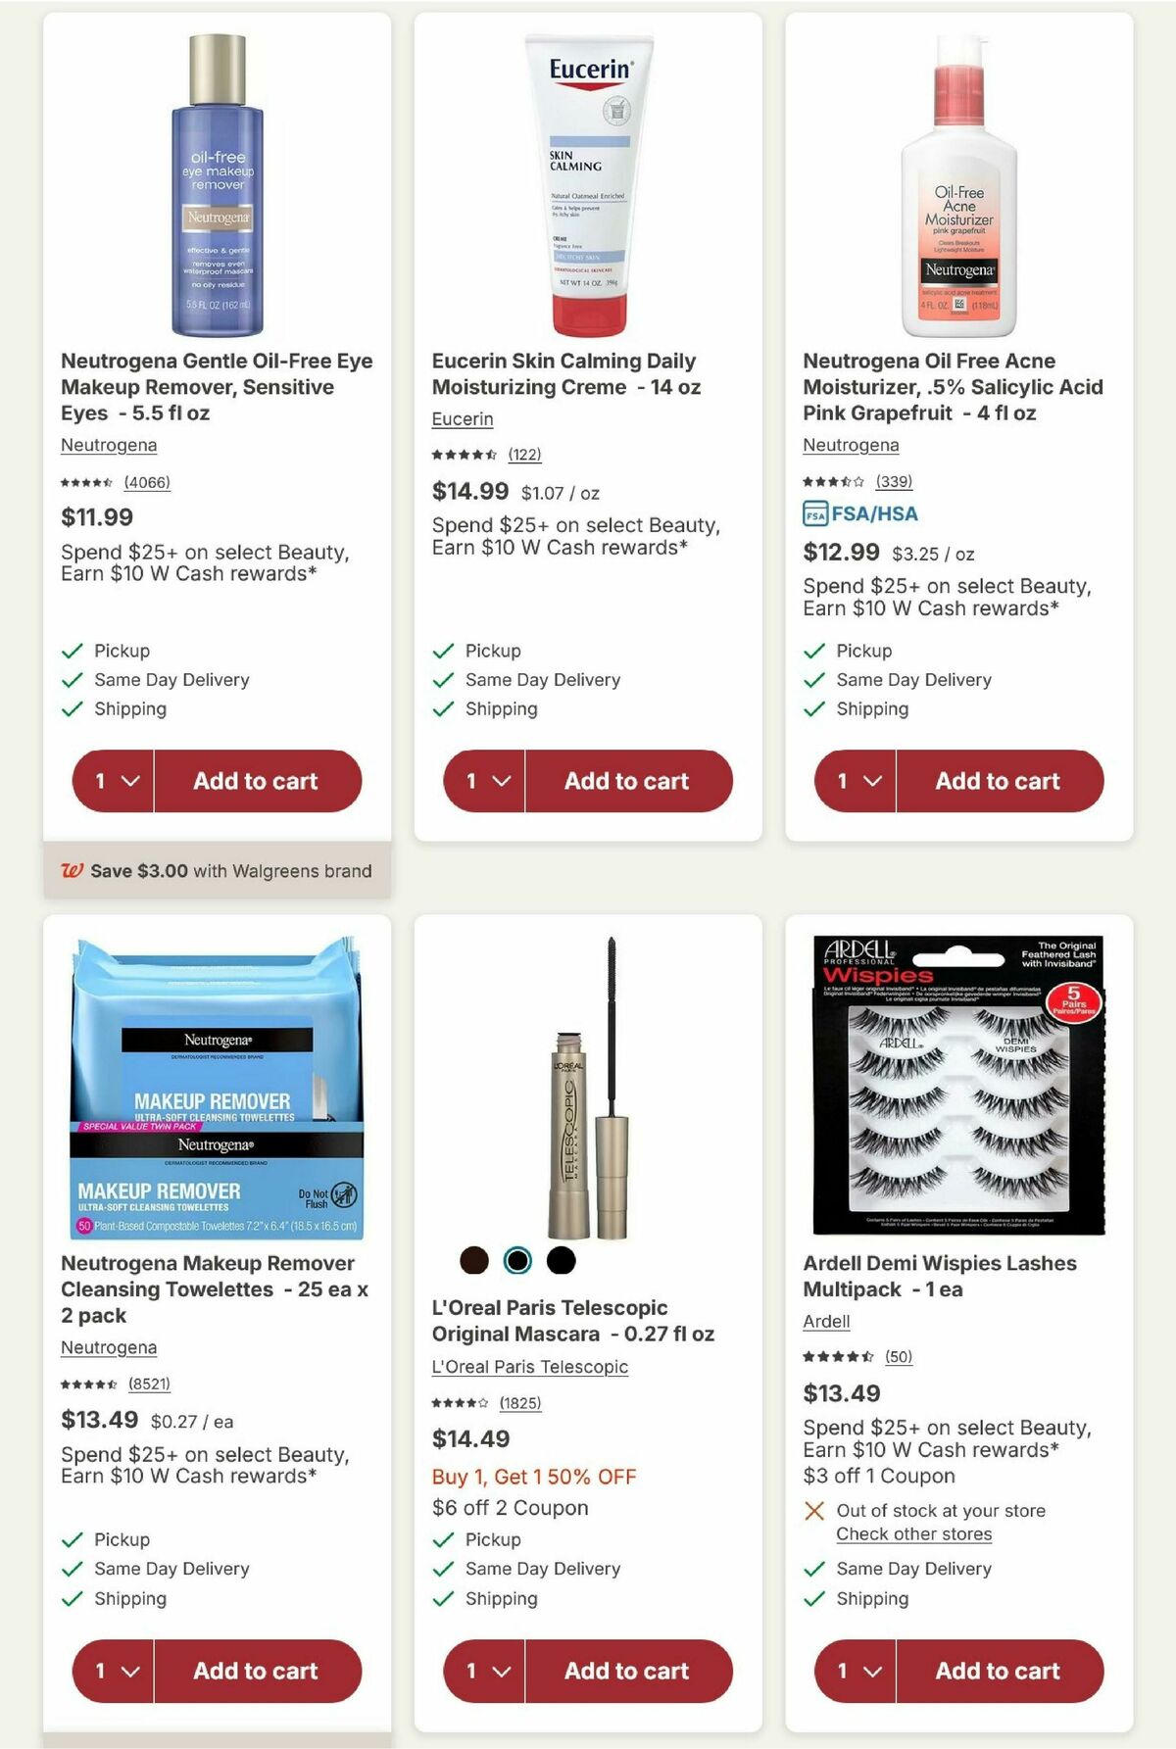
Task: Click the star rating for Eucerin Skin Calming Creme
Action: pyautogui.click(x=464, y=455)
